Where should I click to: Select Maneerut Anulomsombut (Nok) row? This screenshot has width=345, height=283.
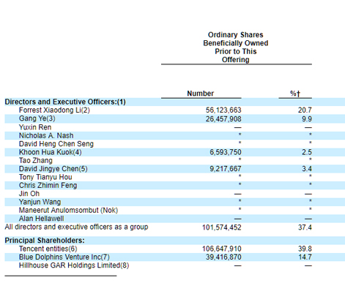coord(174,210)
